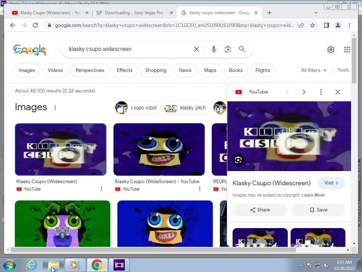Expand the All filters dropdown
362x272 pixels.
pos(314,70)
